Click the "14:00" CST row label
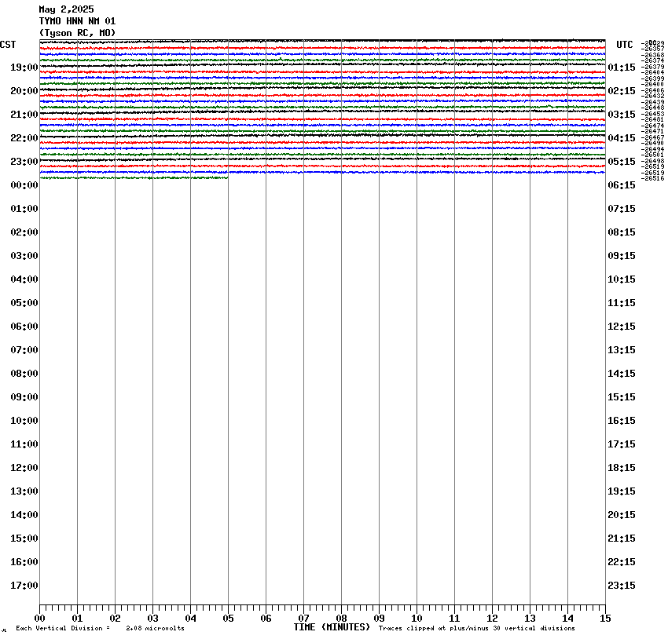Image resolution: width=668 pixels, height=639 pixels. click(x=24, y=515)
